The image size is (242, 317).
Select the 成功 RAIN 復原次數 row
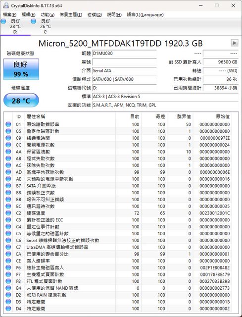click(118, 295)
